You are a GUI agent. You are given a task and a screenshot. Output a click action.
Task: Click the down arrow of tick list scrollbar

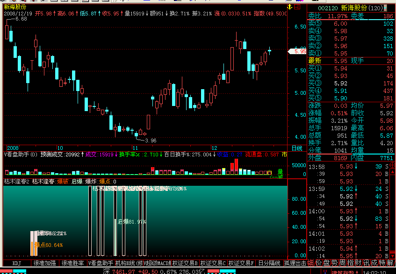click(x=392, y=256)
